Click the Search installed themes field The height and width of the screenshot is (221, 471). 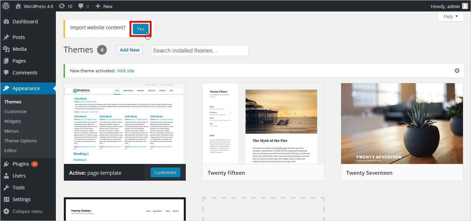coord(199,50)
